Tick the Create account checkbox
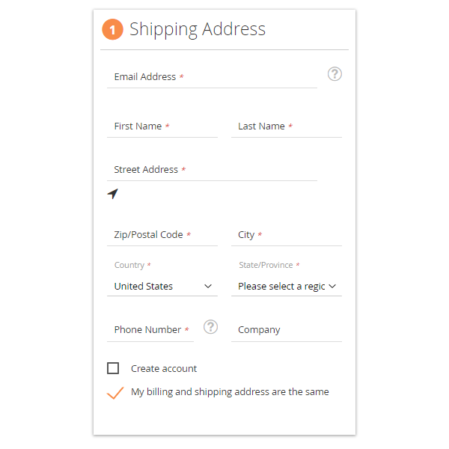Screen dimensions: 449x449 pyautogui.click(x=113, y=368)
